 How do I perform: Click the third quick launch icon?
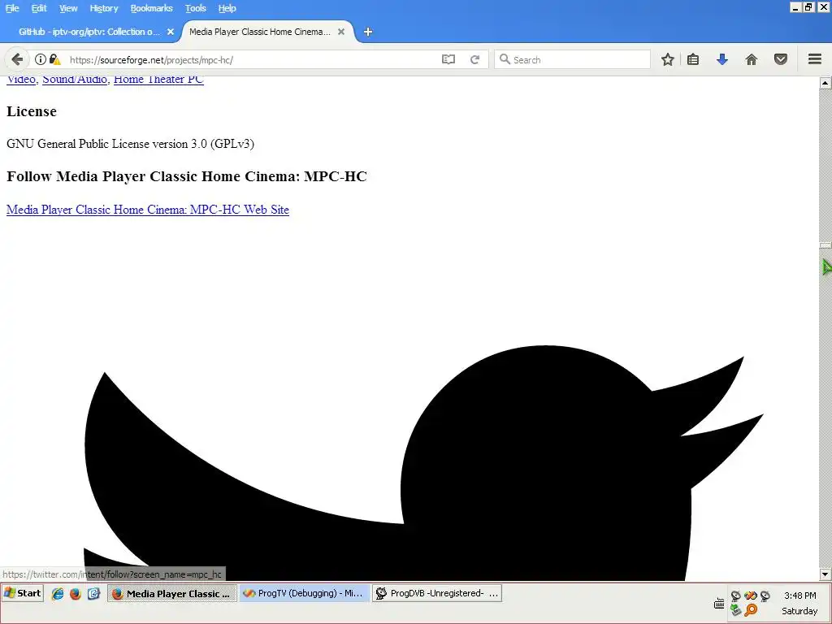[x=93, y=594]
